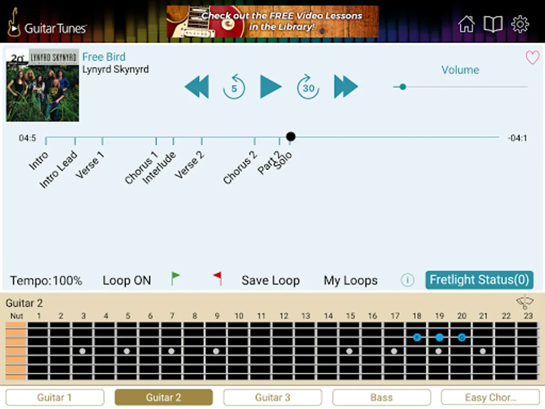Click the Lynyrd Skynyrd album cover
Viewport: 545px width, 409px height.
point(43,85)
